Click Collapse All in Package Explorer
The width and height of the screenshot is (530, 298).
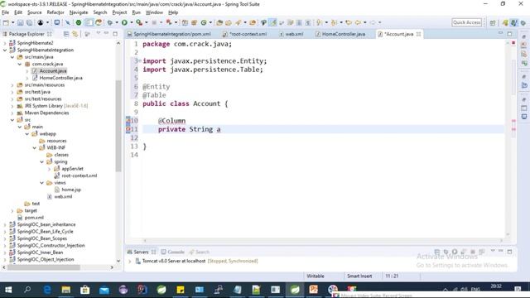tap(66, 34)
